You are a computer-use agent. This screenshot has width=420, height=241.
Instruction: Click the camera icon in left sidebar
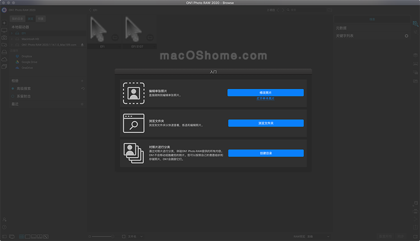pyautogui.click(x=4, y=37)
